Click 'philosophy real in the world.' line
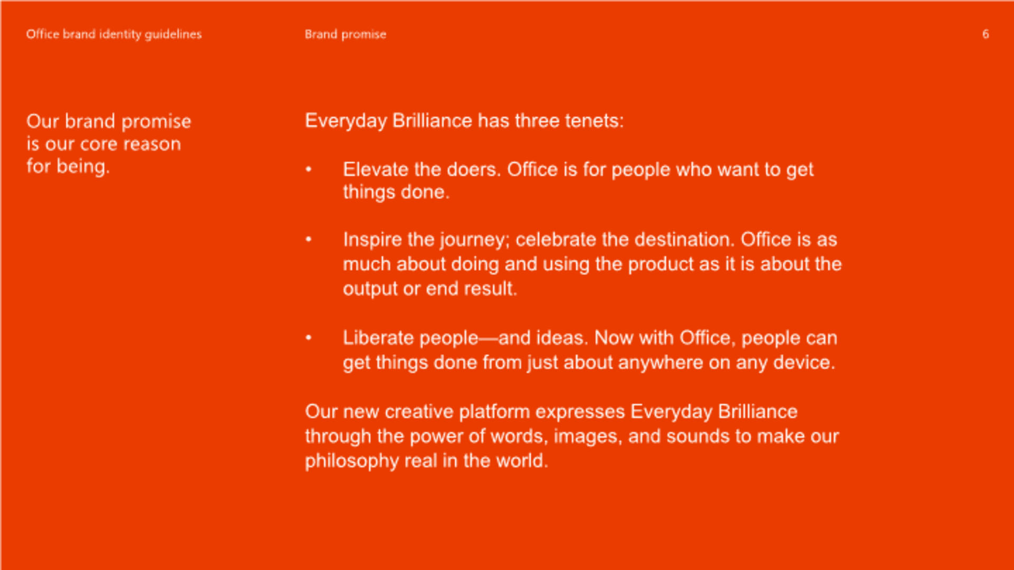 point(427,461)
